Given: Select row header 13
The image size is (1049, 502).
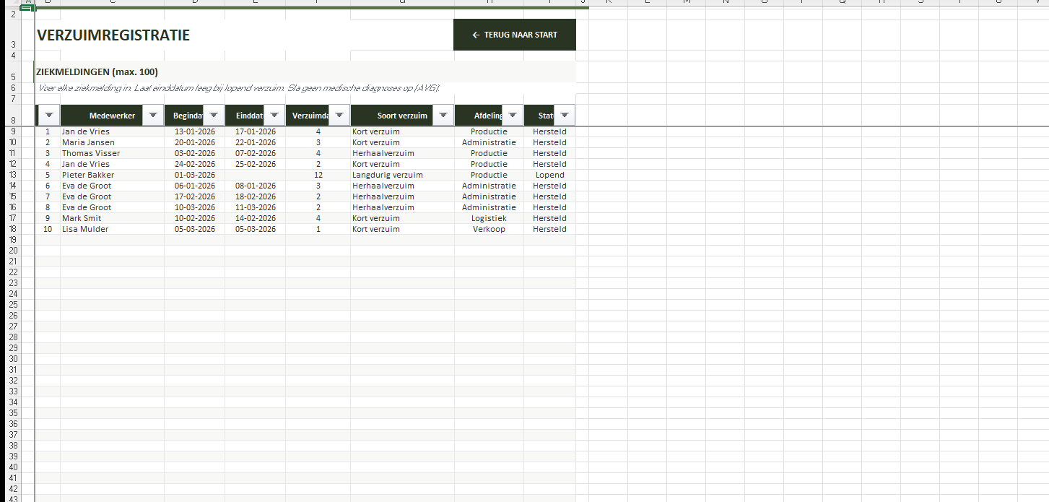Looking at the screenshot, I should point(12,175).
